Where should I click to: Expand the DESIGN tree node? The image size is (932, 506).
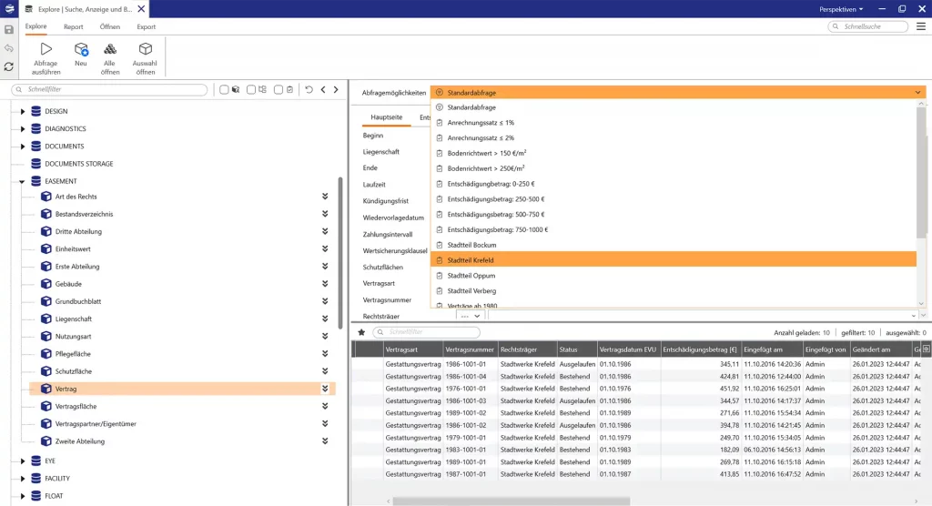coord(23,112)
